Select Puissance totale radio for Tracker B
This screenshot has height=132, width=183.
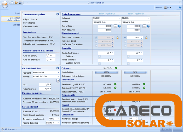[125, 41]
